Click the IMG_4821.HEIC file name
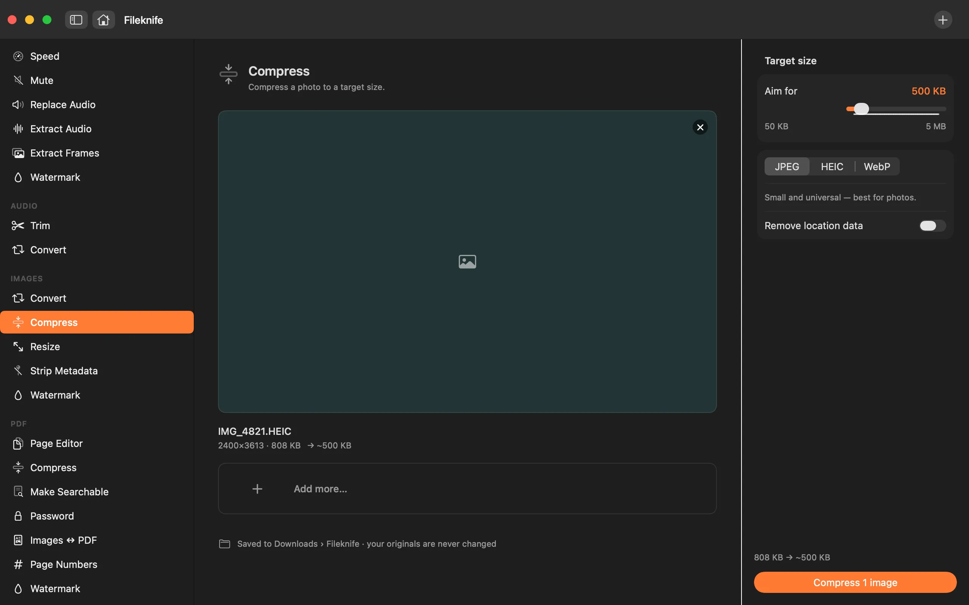 pos(255,431)
